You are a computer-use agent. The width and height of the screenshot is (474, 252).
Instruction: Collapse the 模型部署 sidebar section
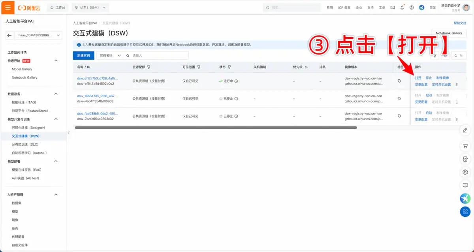pyautogui.click(x=56, y=161)
